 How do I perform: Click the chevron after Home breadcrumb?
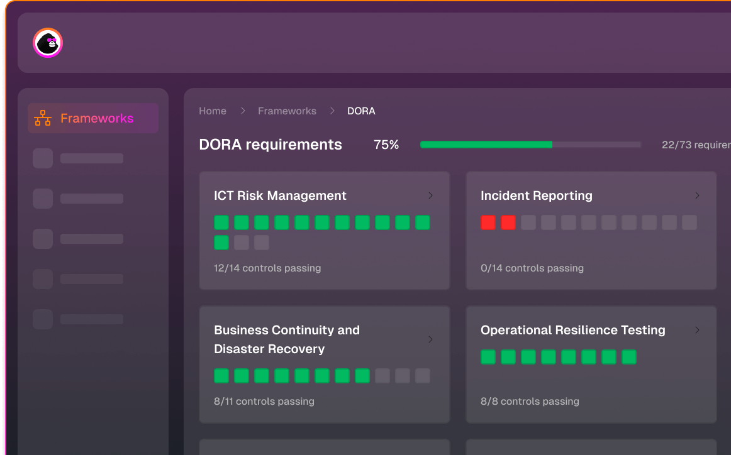tap(242, 111)
